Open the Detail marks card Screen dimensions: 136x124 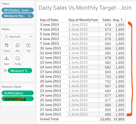tap(7, 60)
